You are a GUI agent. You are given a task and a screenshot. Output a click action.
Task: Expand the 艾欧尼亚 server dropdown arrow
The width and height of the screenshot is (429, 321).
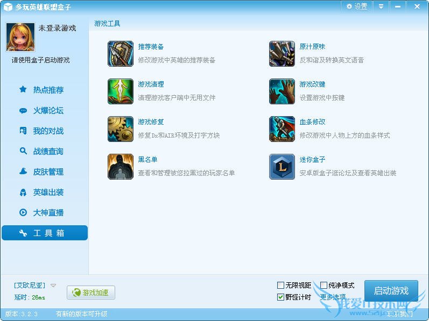point(53,286)
